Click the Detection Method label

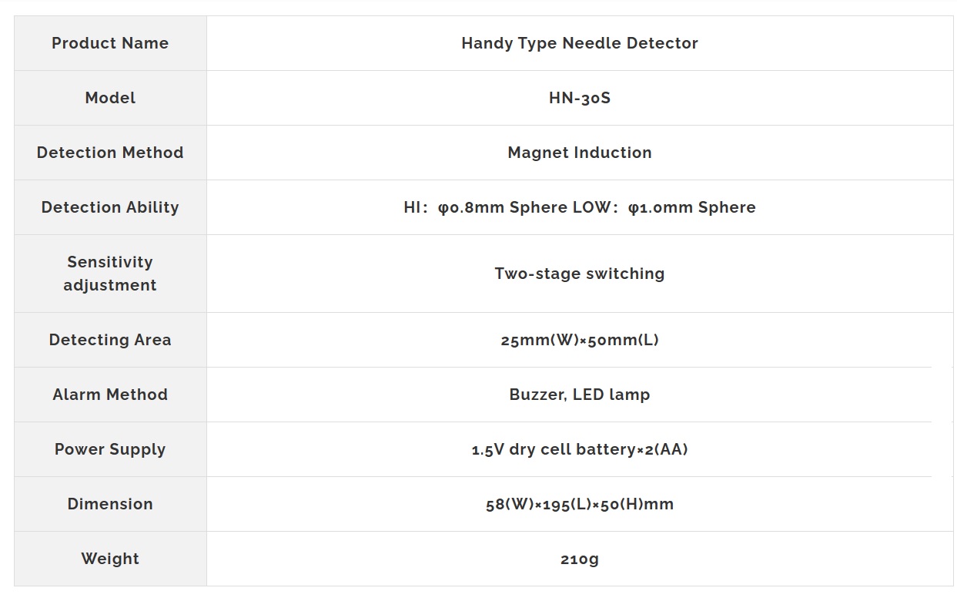point(110,153)
